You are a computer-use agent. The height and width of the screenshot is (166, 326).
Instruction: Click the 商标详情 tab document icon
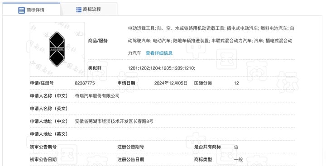pyautogui.click(x=21, y=10)
